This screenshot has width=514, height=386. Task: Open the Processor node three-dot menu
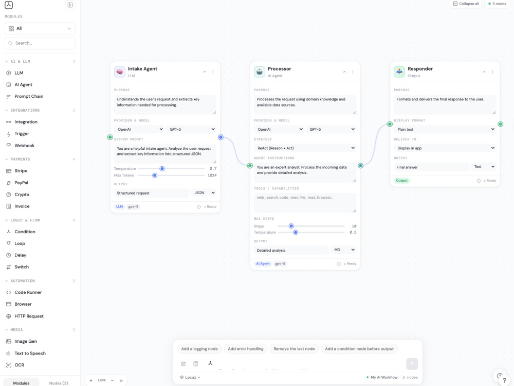pos(353,72)
